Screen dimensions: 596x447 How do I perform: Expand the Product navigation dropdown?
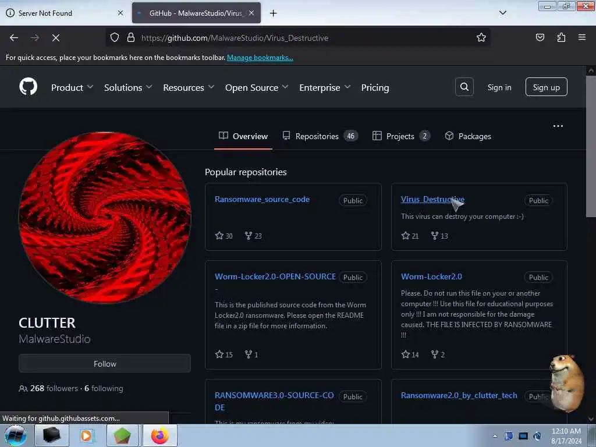coord(72,87)
